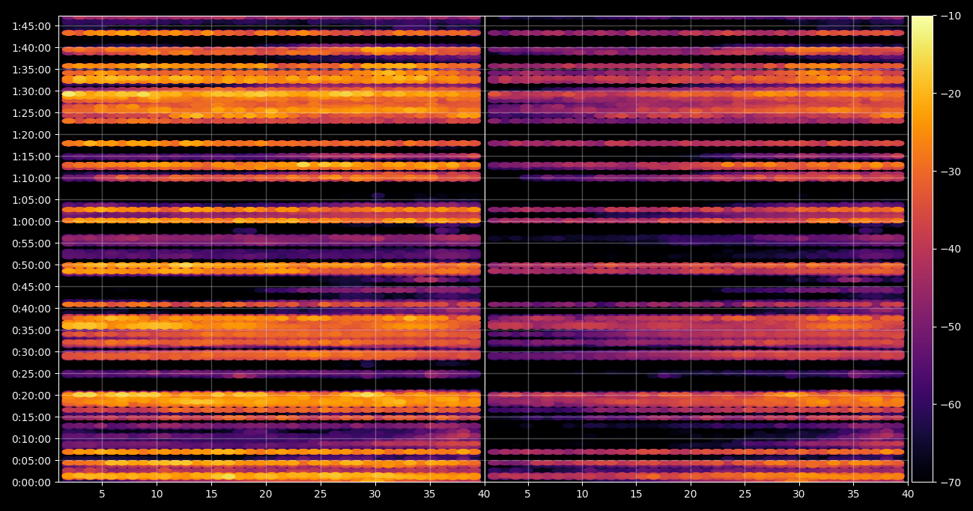Select x-axis label 15 under left heatmap
973x511 pixels.
(211, 495)
